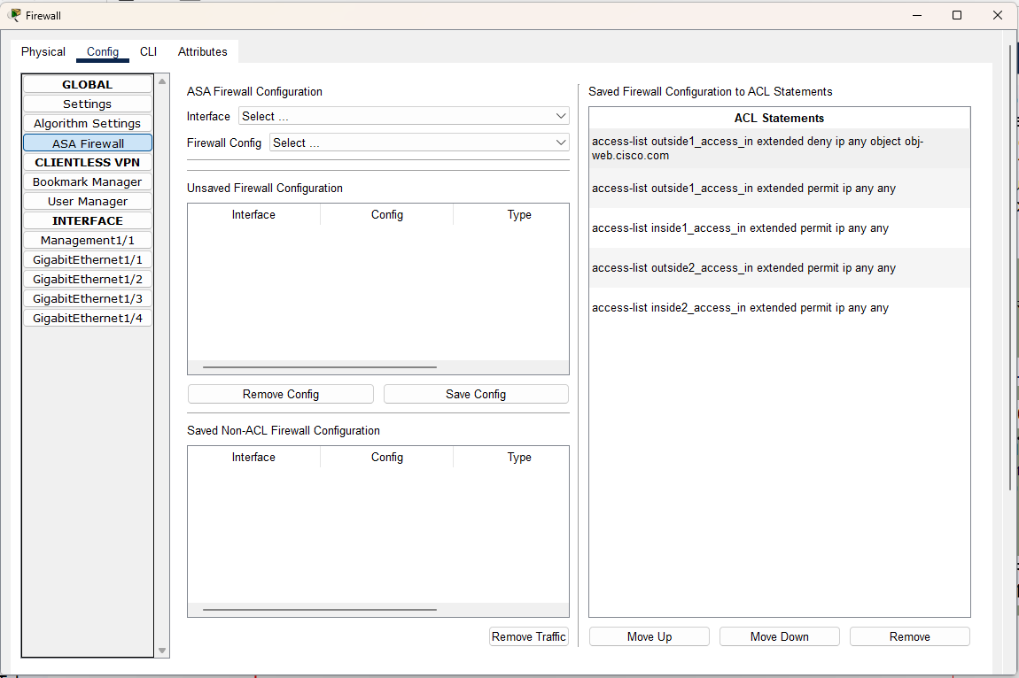Open GigabitEthernet1/4 interface configuration
1019x678 pixels.
87,318
